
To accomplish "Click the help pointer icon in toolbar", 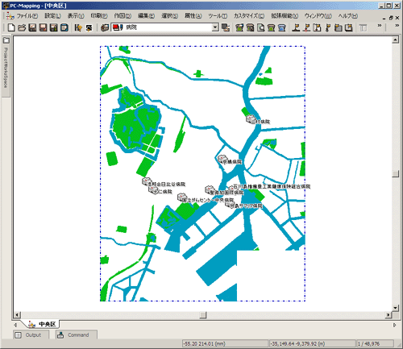I will tap(78, 27).
